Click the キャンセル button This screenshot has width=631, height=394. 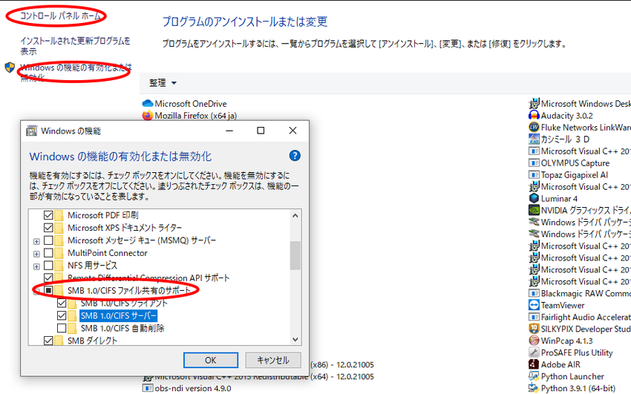(273, 360)
